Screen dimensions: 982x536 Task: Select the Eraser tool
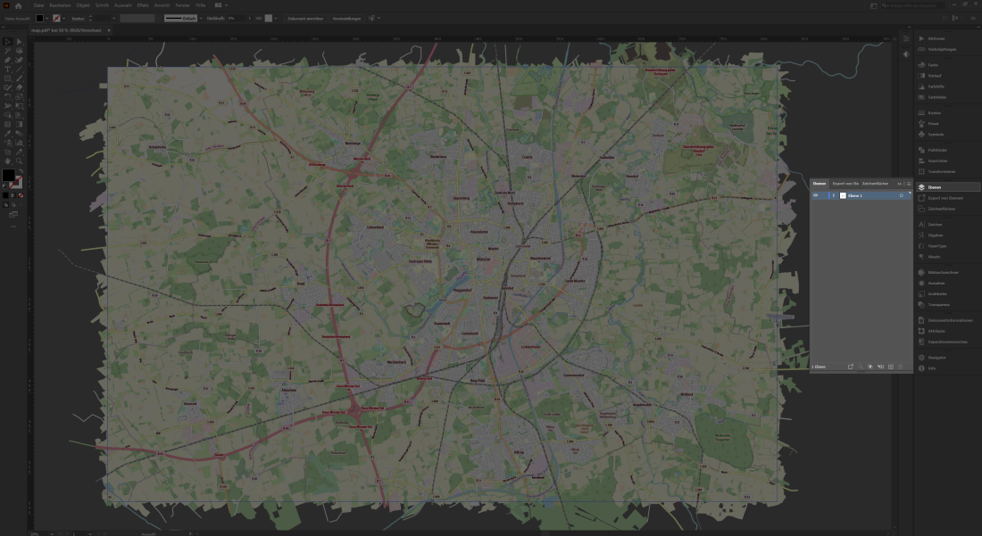[x=20, y=87]
